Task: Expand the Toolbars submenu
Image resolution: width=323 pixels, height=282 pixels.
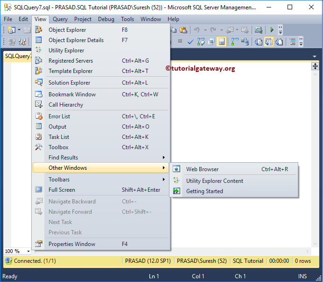Action: coord(101,180)
